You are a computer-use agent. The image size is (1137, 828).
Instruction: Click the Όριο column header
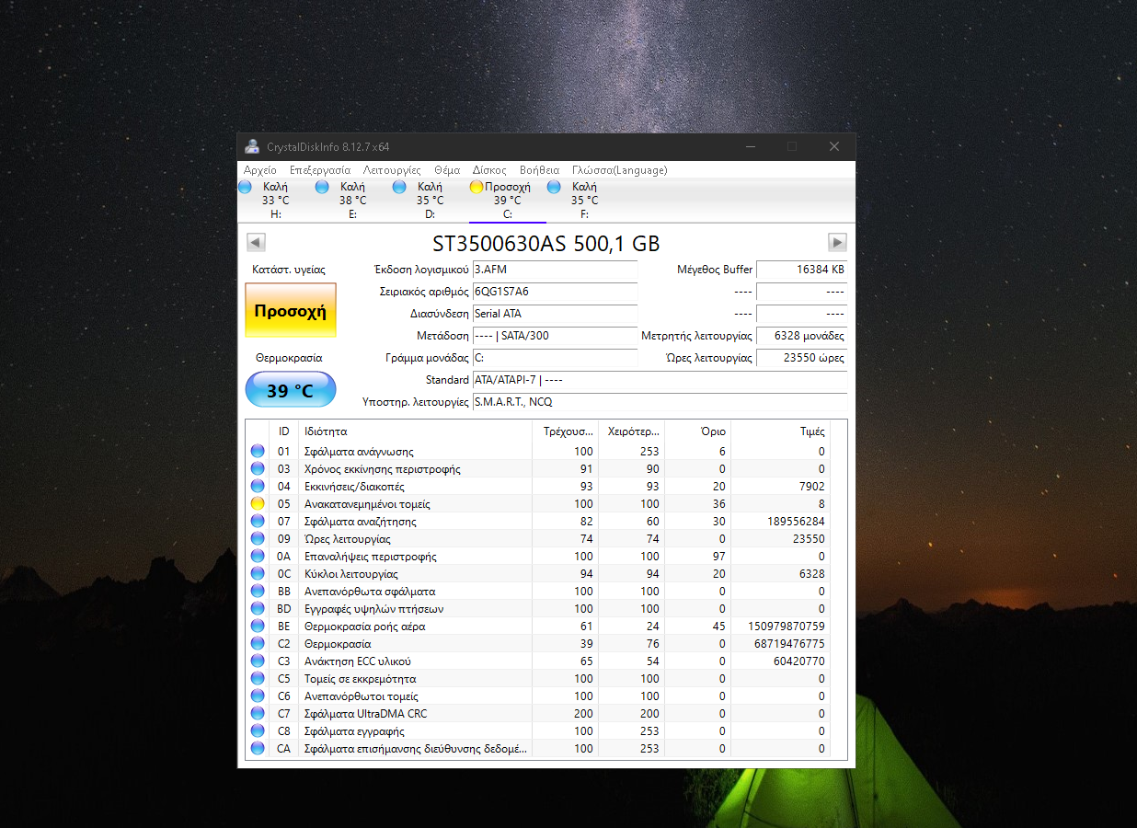tap(697, 431)
